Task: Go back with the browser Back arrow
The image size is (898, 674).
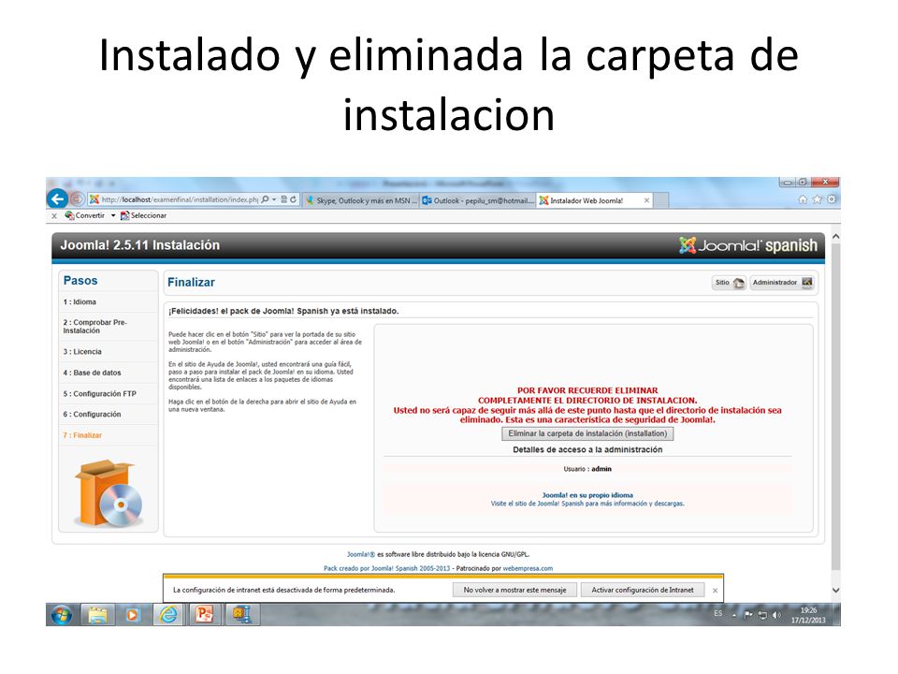Action: (x=57, y=198)
